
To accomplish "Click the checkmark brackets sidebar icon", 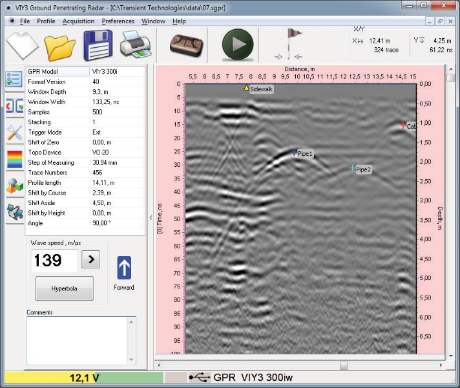I will point(15,106).
